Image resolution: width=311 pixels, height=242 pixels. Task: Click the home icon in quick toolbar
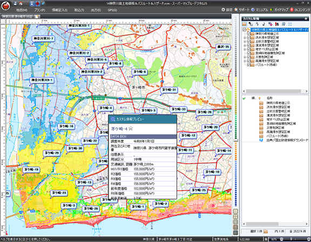(x=21, y=3)
